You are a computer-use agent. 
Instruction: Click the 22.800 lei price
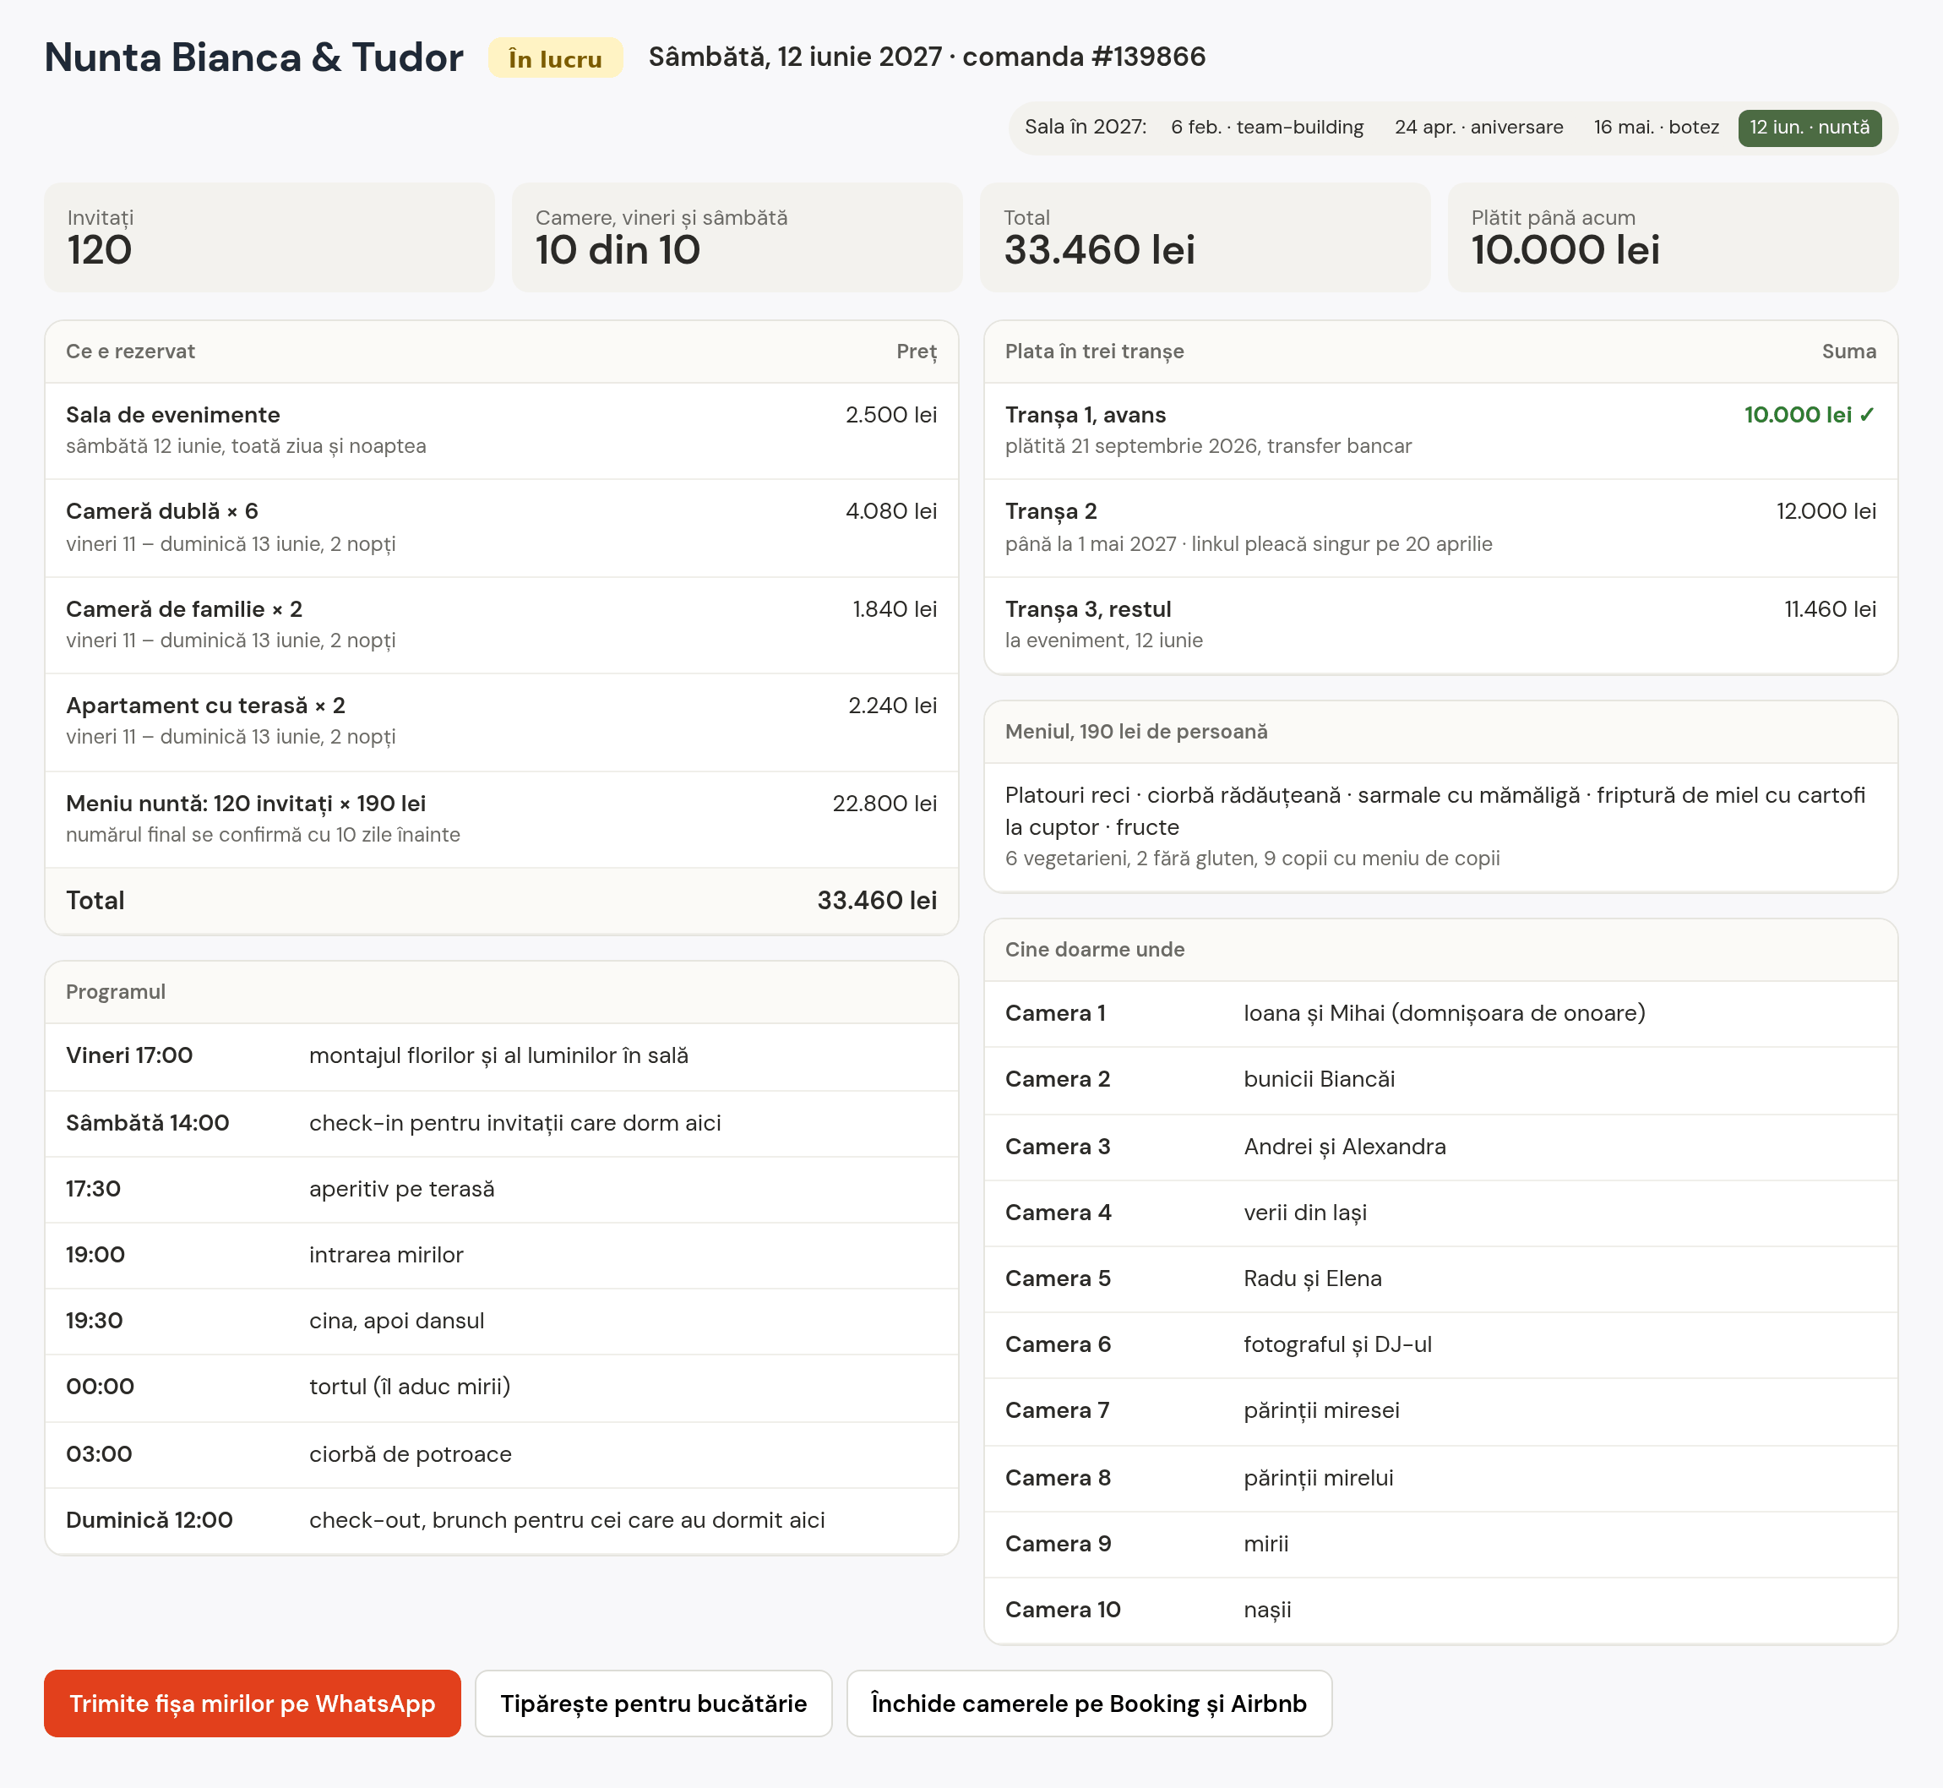tap(884, 803)
